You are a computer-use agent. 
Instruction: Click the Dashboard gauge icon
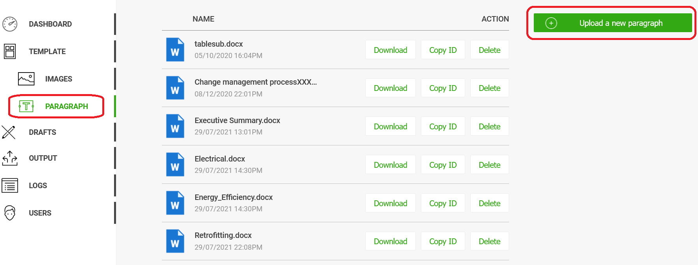pos(10,24)
